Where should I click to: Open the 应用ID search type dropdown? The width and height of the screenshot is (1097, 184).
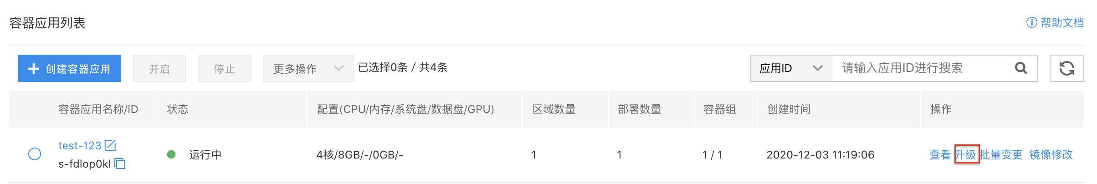point(791,68)
